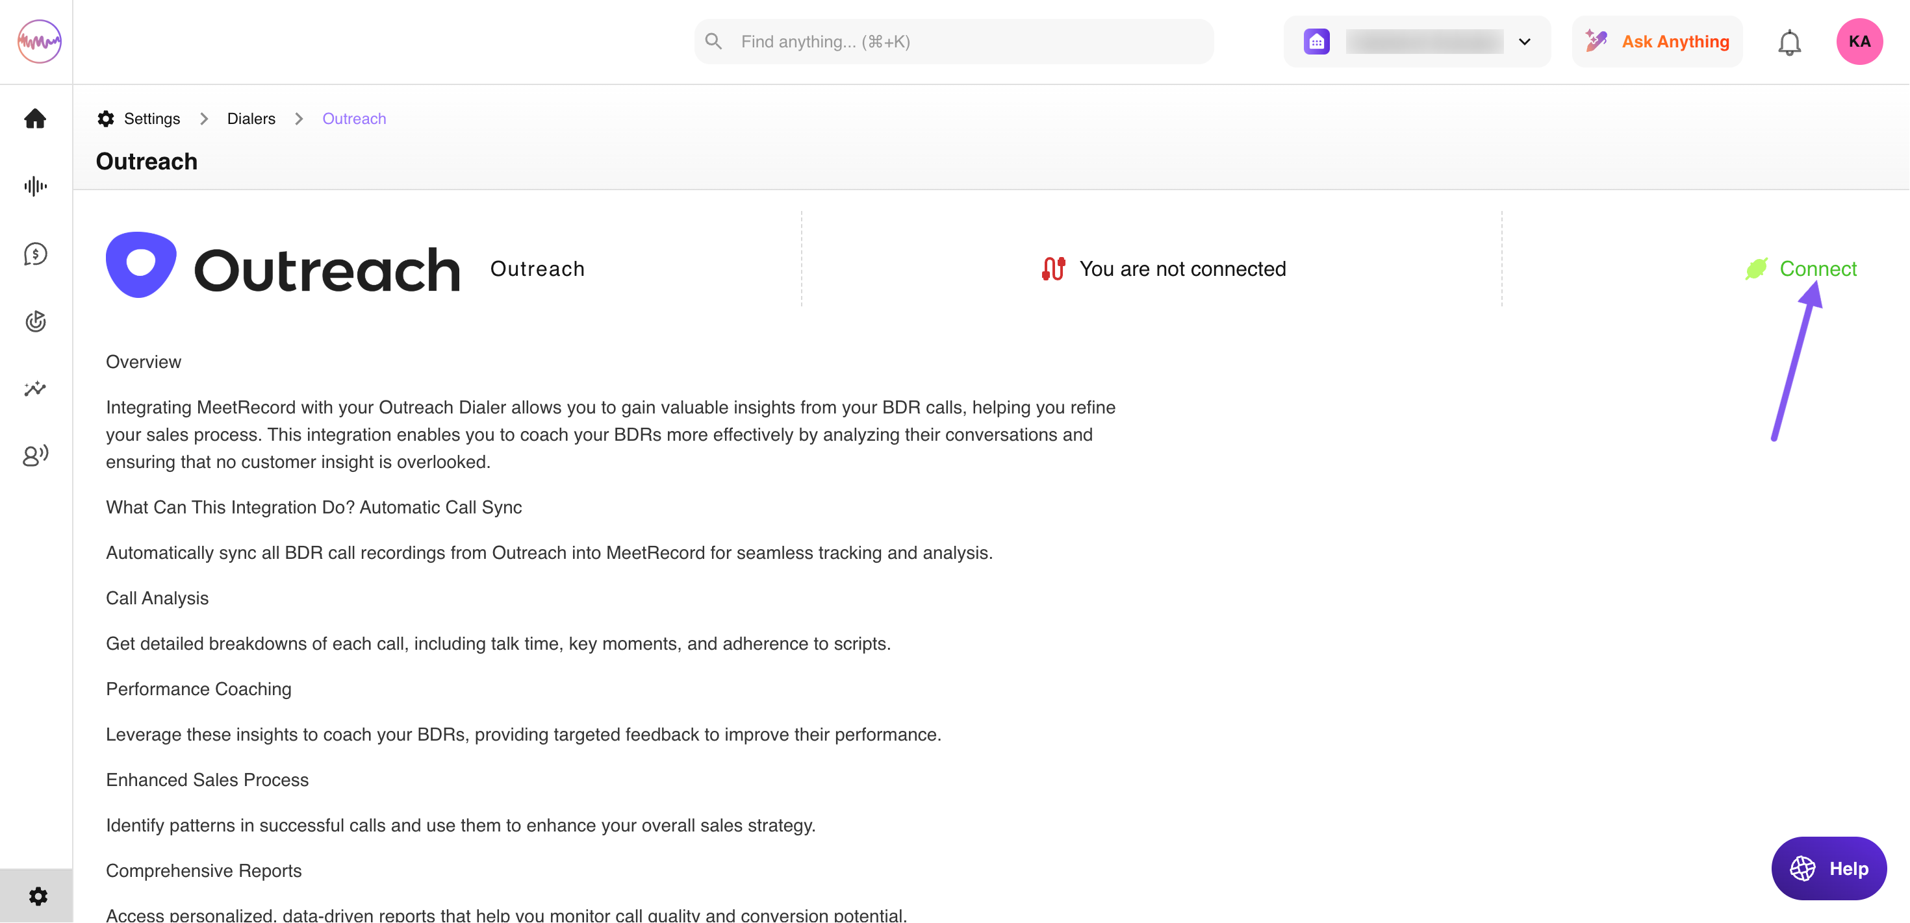Open the Ask Anything assistant
This screenshot has height=923, width=1910.
pyautogui.click(x=1657, y=42)
